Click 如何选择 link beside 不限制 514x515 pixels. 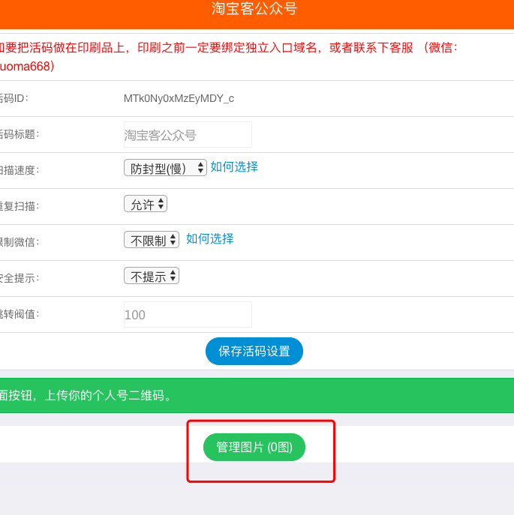210,239
